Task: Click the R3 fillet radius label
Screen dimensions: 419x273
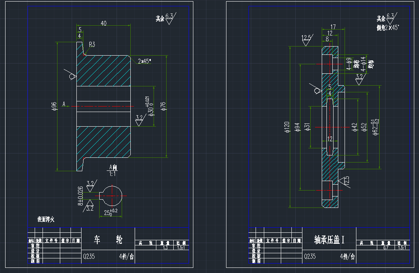Action: 92,45
